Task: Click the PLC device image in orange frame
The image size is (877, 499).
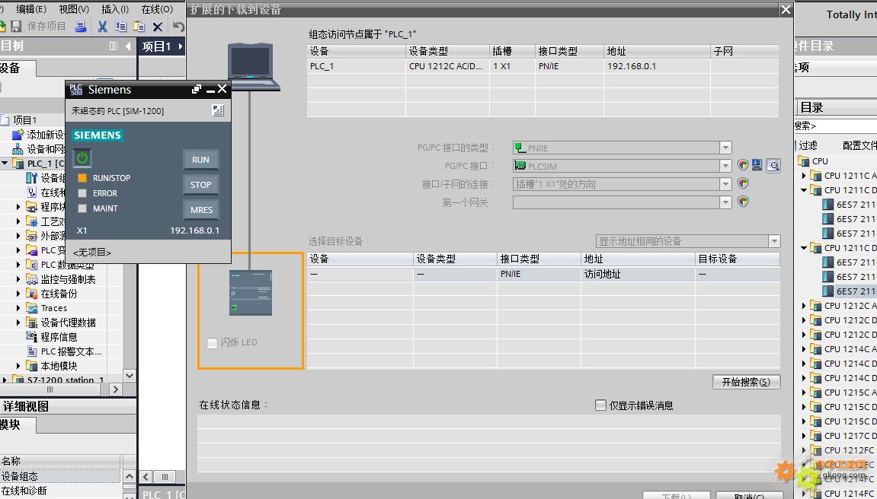Action: (x=251, y=293)
